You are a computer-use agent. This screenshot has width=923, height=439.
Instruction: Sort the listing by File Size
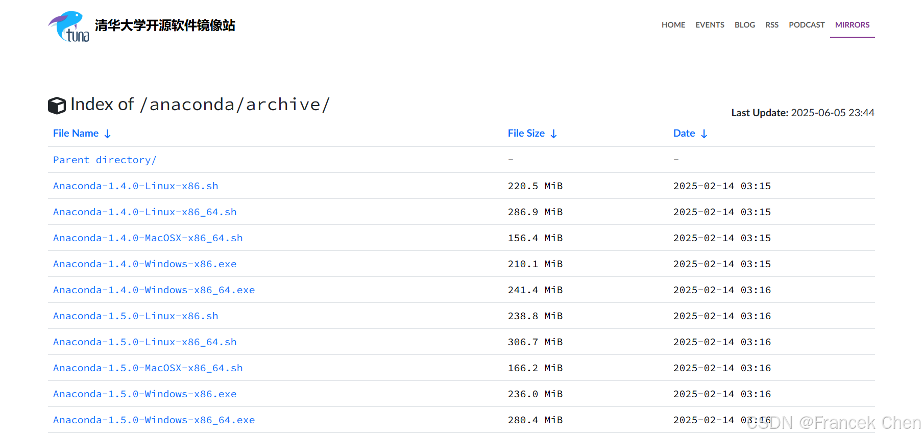coord(526,133)
